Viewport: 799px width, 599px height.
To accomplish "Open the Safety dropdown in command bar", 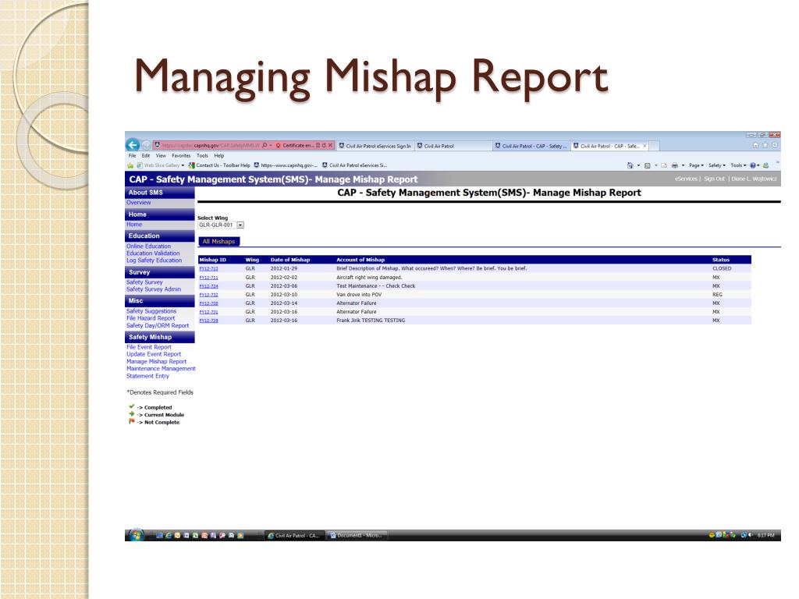I will pos(716,165).
